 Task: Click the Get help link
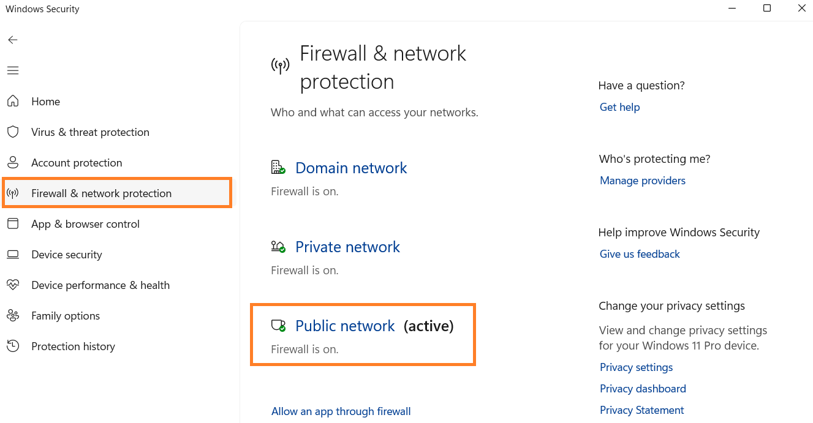click(x=619, y=107)
